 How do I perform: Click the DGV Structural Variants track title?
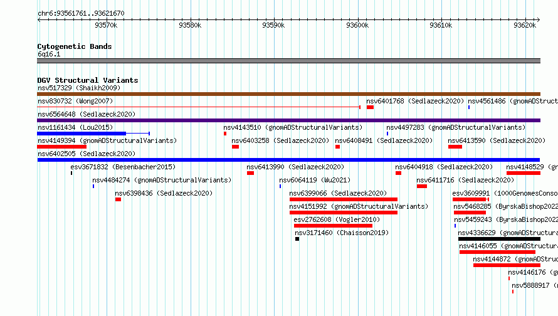click(88, 80)
